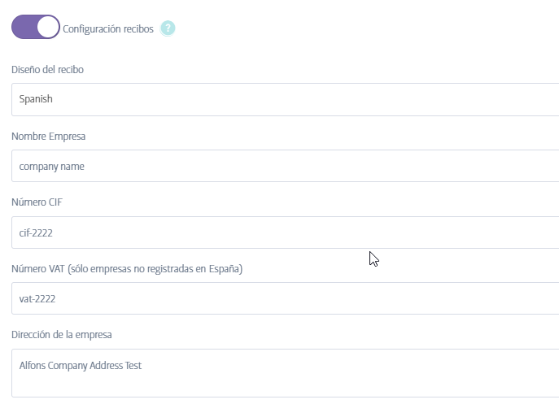559x404 pixels.
Task: Click the "Alfons Company Address Test" text
Action: [81, 366]
